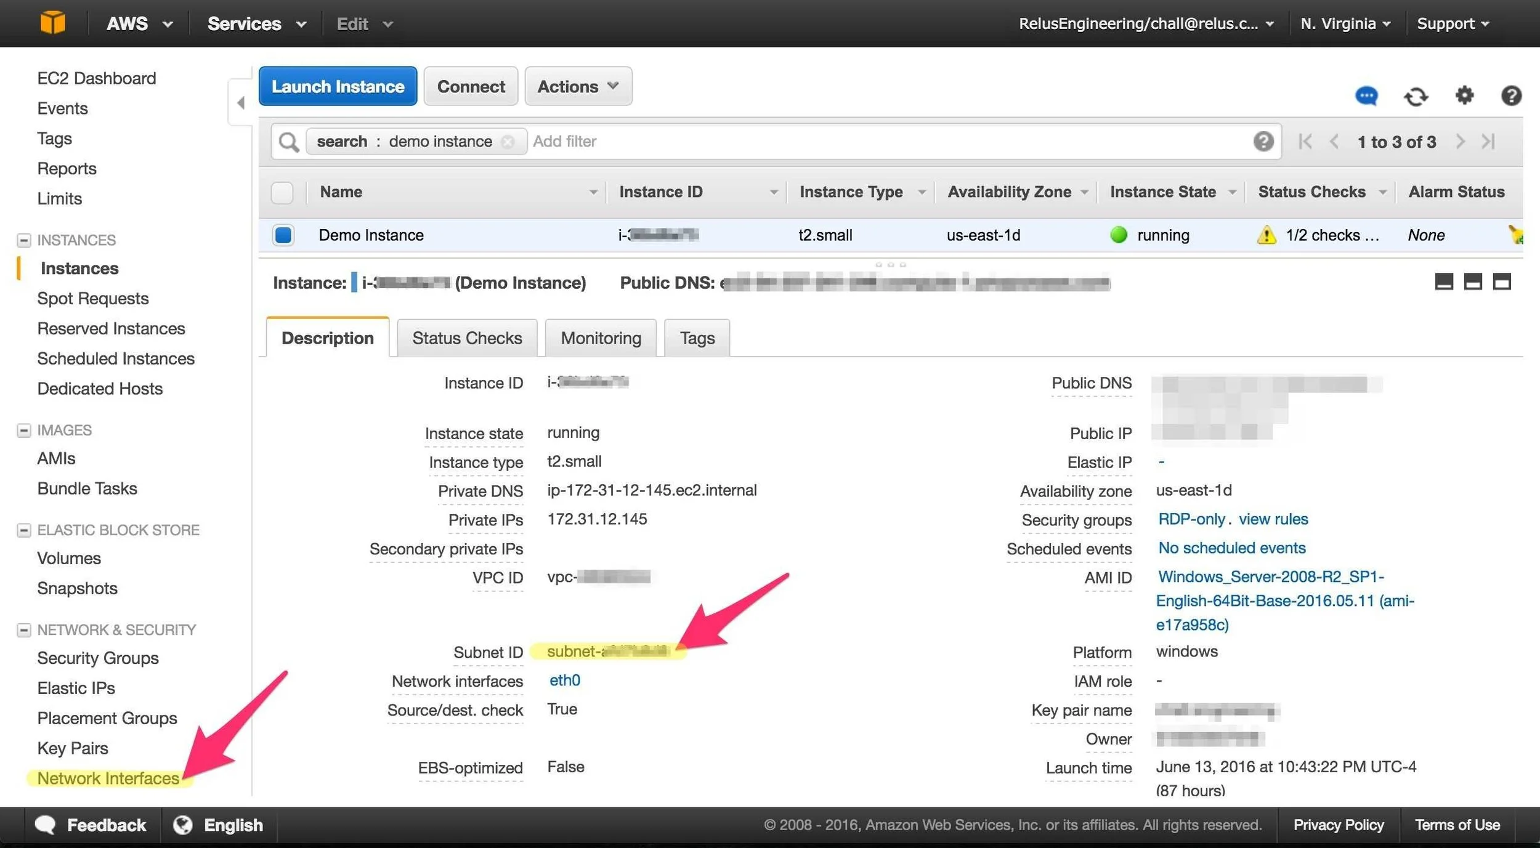Image resolution: width=1540 pixels, height=848 pixels.
Task: Open EC2 Dashboard in sidebar
Action: (97, 78)
